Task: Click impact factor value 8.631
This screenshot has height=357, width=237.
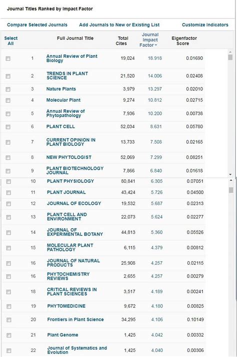Action: [x=156, y=127]
